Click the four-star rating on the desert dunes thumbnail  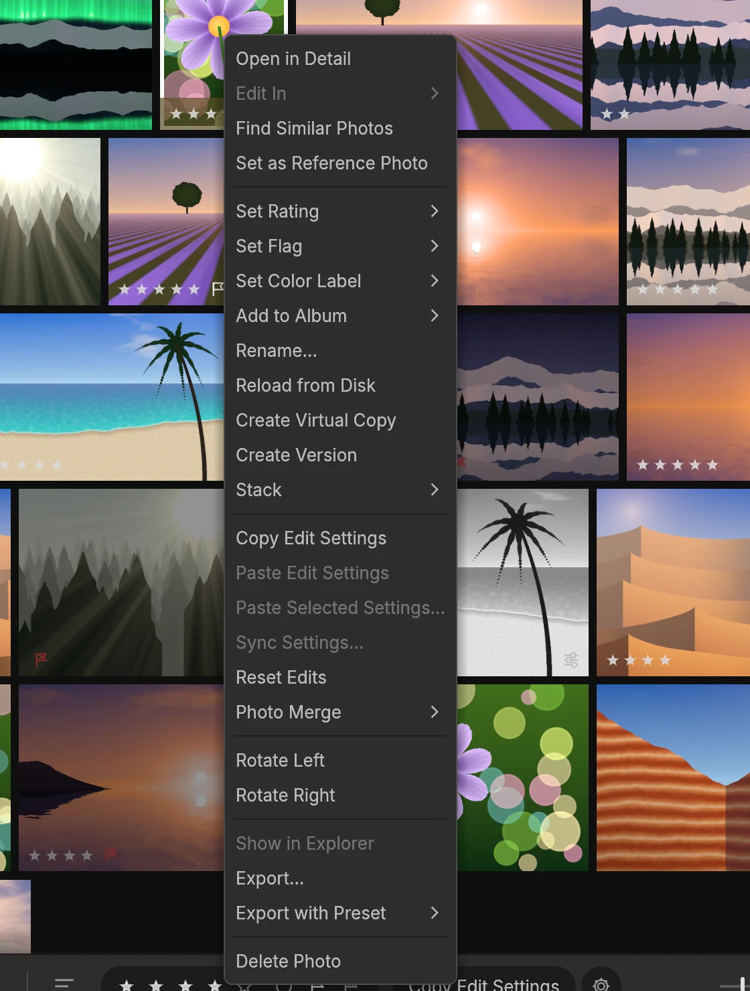tap(638, 660)
